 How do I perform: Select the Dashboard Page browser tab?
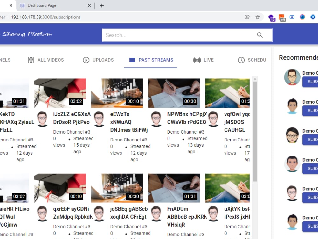[x=56, y=5]
